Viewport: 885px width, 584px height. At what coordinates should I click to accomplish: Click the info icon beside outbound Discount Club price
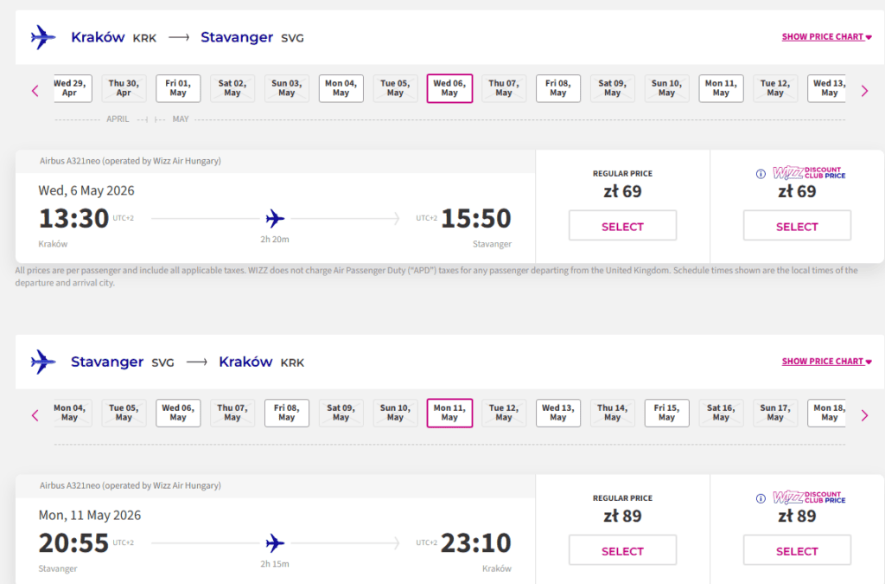pyautogui.click(x=761, y=174)
